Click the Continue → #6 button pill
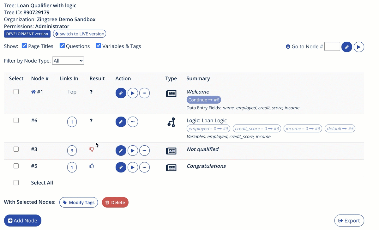The image size is (379, 230). [x=204, y=100]
